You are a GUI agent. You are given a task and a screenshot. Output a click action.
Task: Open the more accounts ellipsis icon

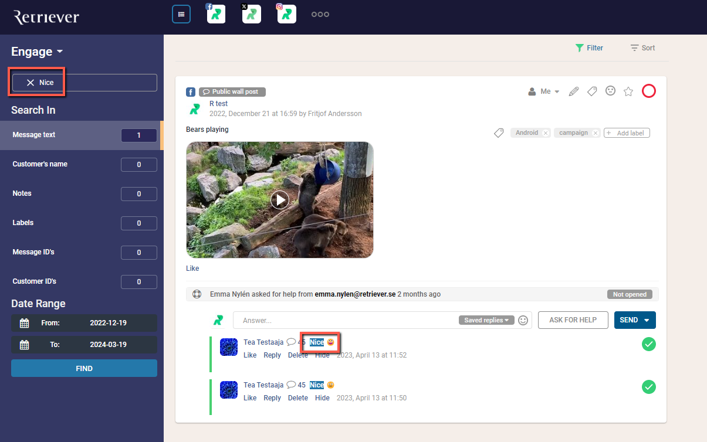coord(320,15)
